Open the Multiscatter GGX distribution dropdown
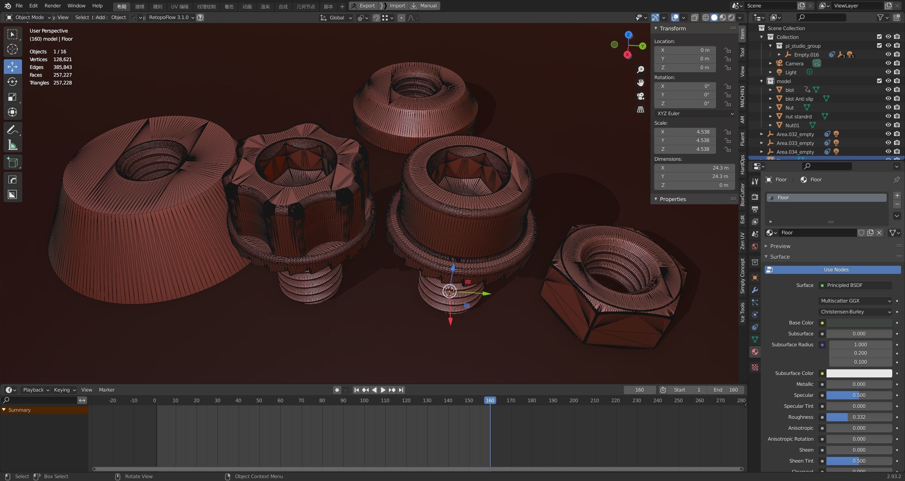The width and height of the screenshot is (905, 481). (855, 301)
